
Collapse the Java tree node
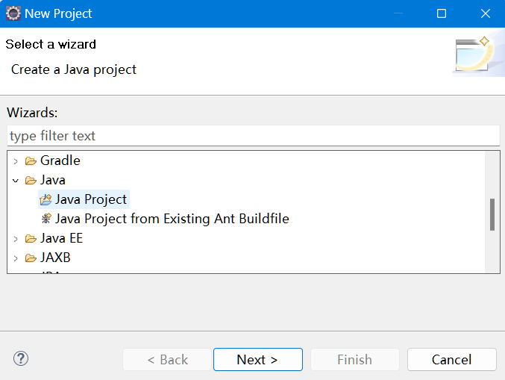[16, 181]
